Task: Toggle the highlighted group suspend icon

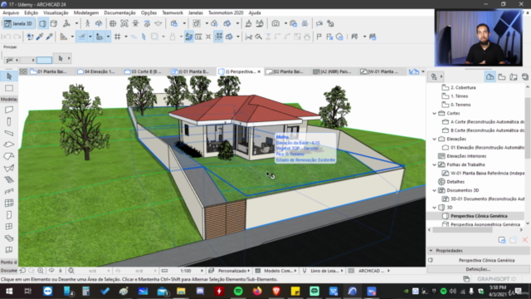Action: pyautogui.click(x=218, y=37)
